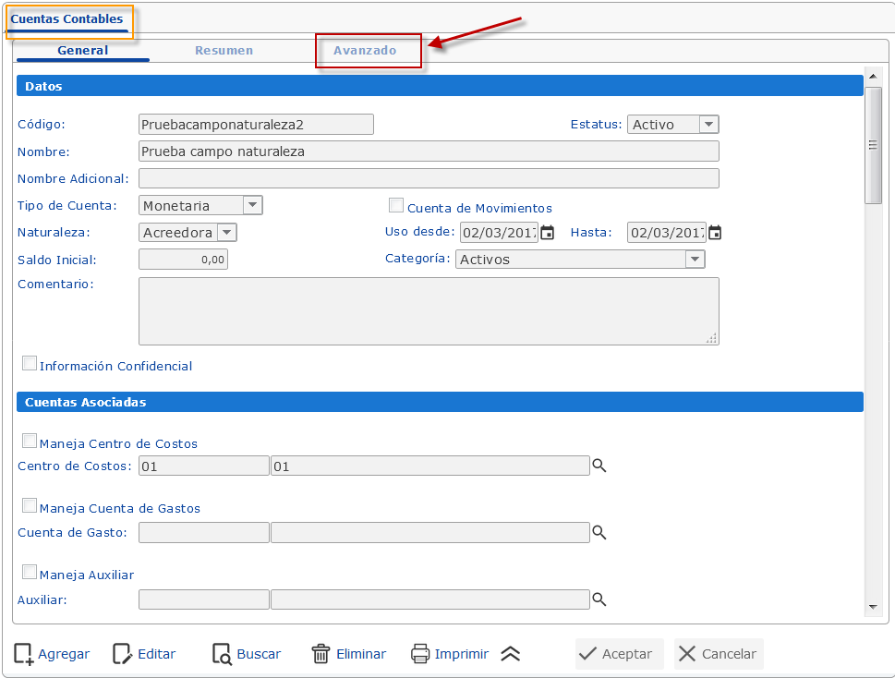Open the calendar picker for Hasta
This screenshot has height=678, width=895.
pyautogui.click(x=715, y=233)
